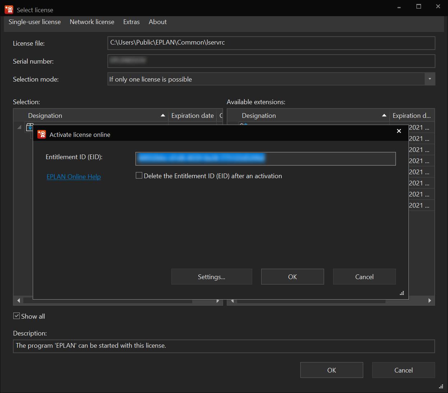
Task: Click the left scroll arrow of the Selection list
Action: (x=19, y=301)
